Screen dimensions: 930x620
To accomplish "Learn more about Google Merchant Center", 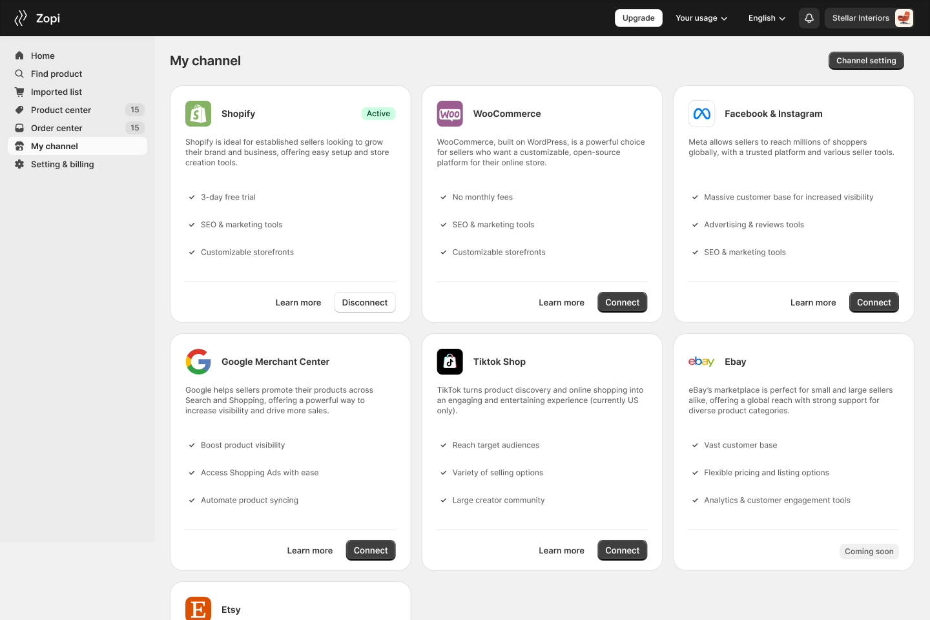I will (x=310, y=550).
